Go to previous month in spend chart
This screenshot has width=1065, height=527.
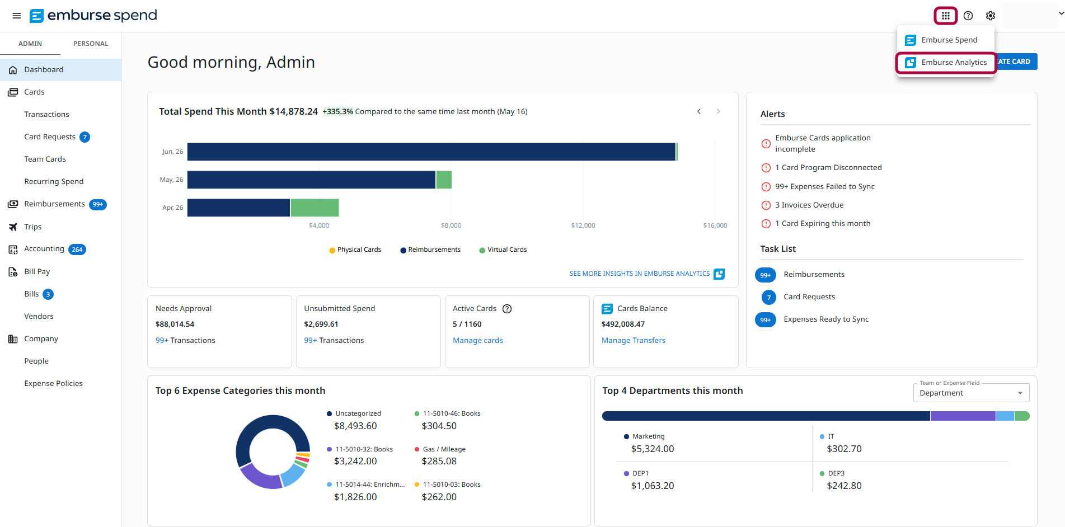click(699, 111)
